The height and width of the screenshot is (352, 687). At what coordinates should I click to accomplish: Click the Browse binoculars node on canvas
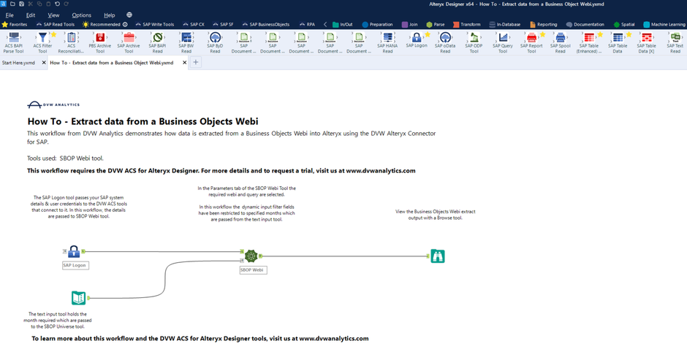coord(437,256)
